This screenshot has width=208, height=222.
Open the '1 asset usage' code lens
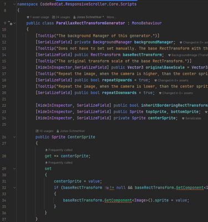[x=38, y=17]
